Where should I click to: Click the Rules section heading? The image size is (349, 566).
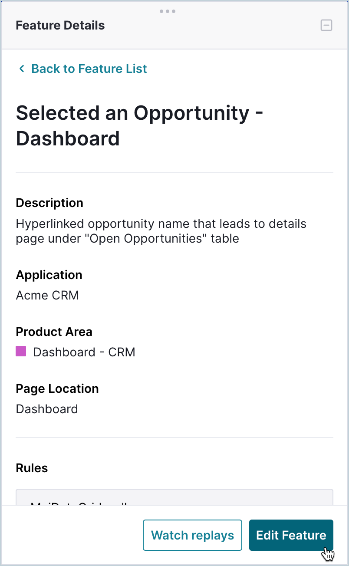coord(32,468)
